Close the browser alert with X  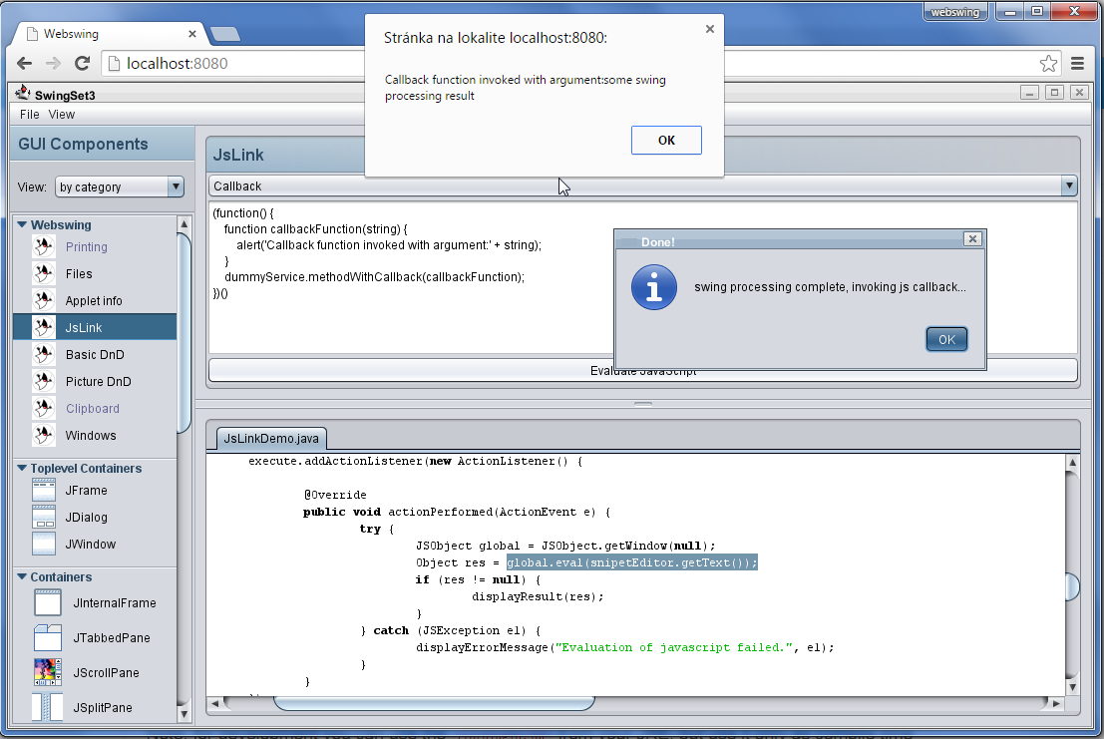pyautogui.click(x=710, y=29)
